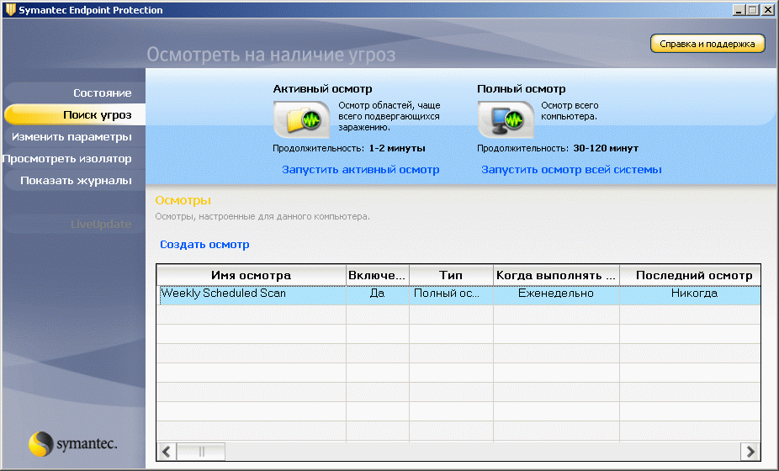Click the 30-120 минут duration text

606,148
